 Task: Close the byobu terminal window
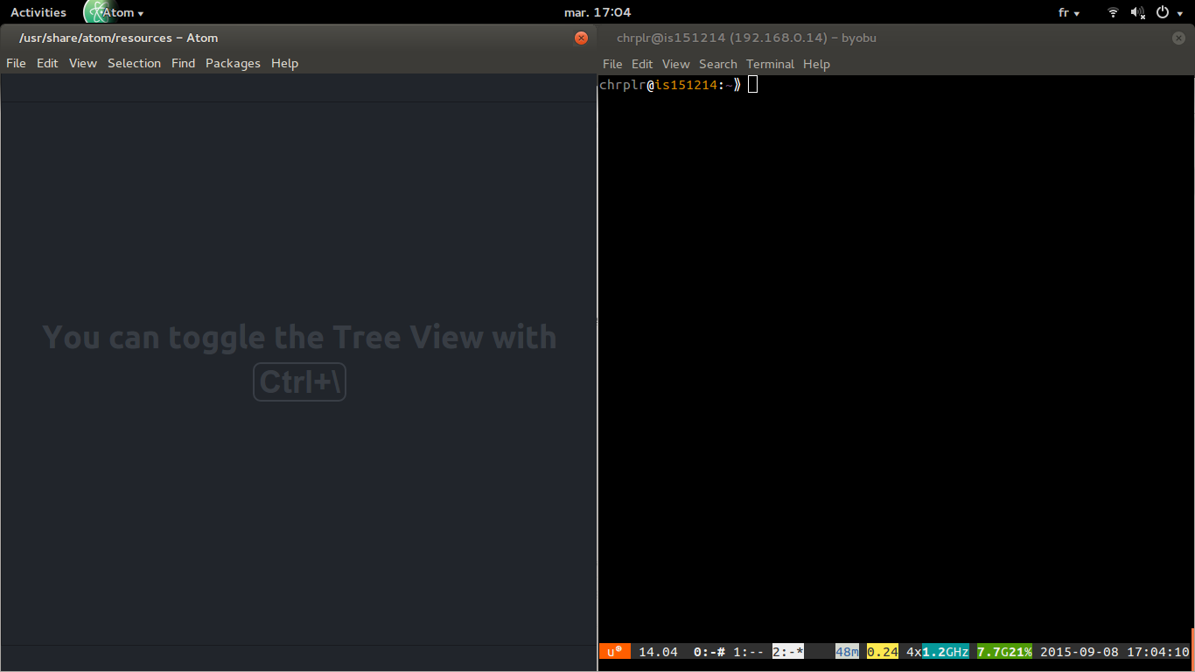click(x=1179, y=38)
